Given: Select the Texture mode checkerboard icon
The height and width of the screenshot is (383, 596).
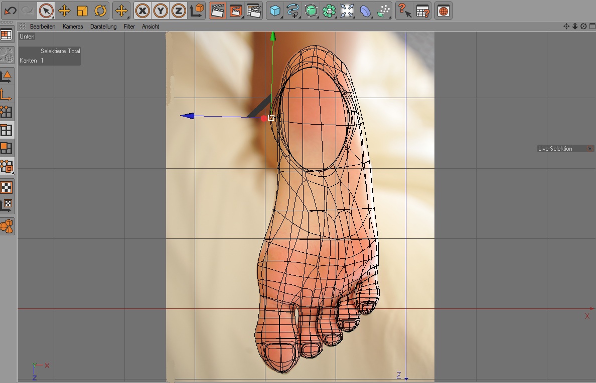Looking at the screenshot, I should coord(7,187).
